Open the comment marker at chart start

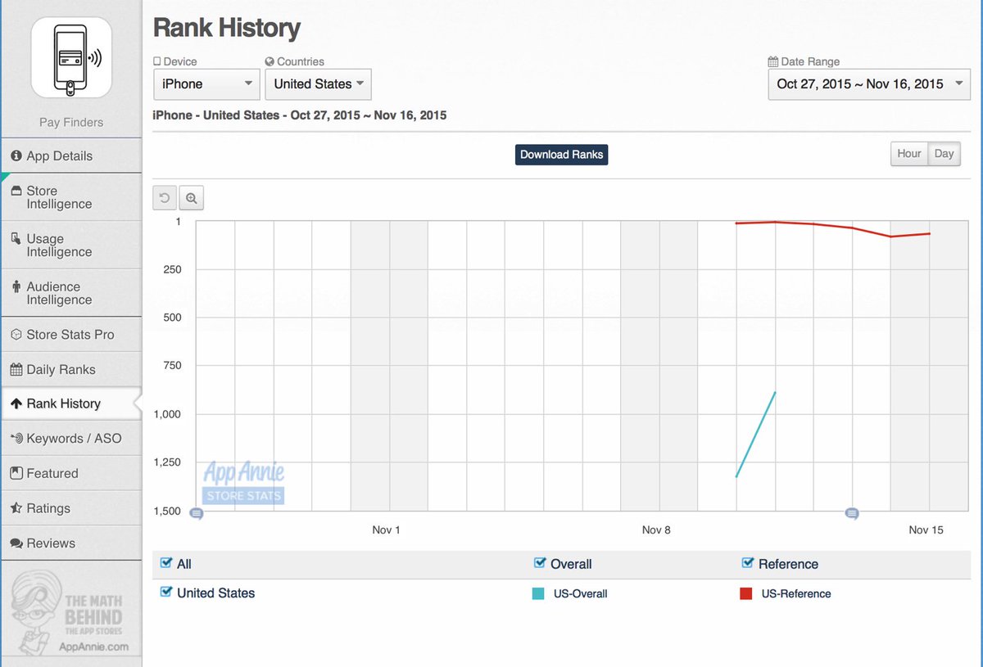(196, 514)
